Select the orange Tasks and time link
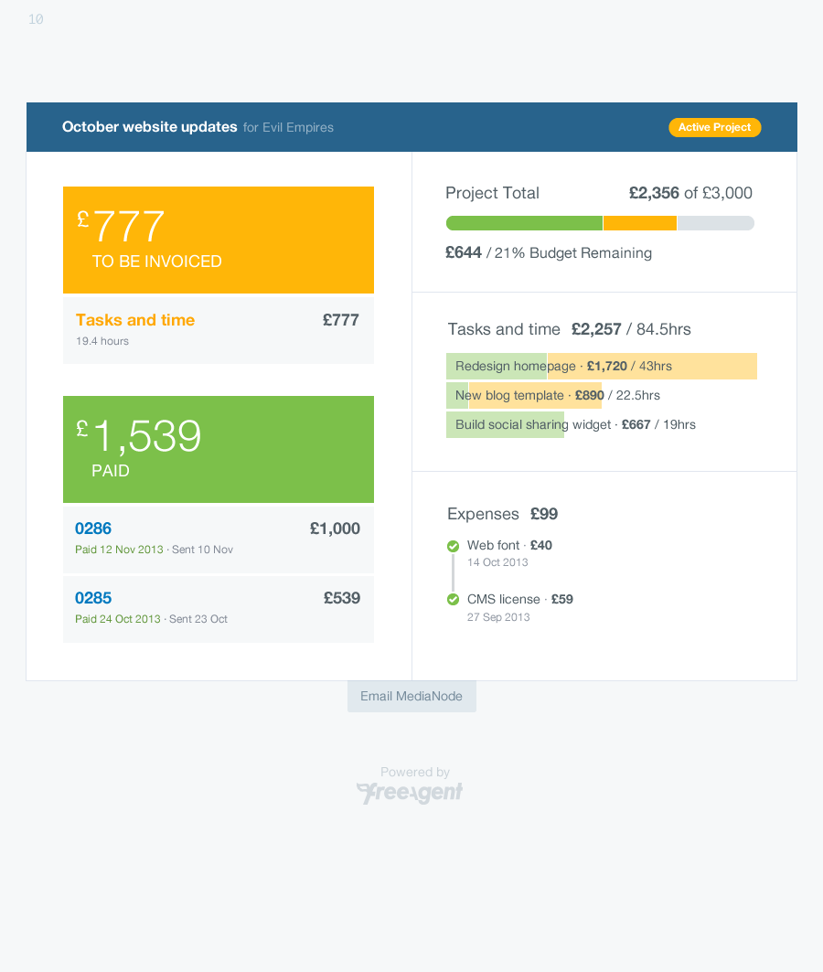This screenshot has height=972, width=823. [135, 320]
